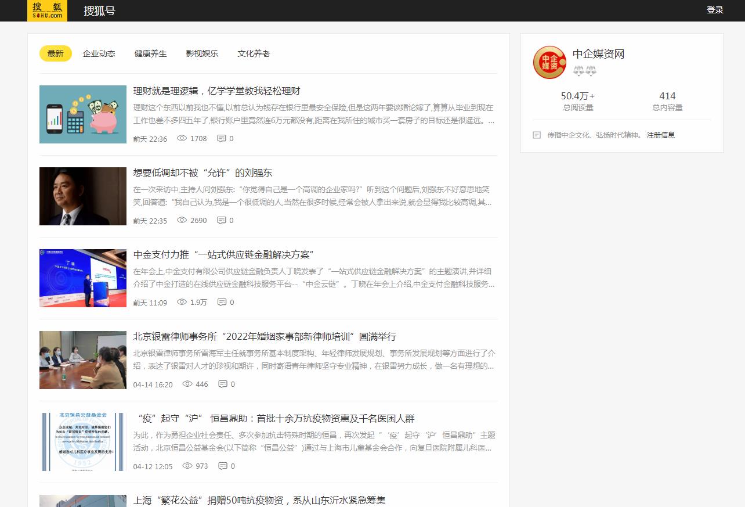Click view-count eye icon for 刘强东 article
Image resolution: width=745 pixels, height=507 pixels.
[x=182, y=220]
